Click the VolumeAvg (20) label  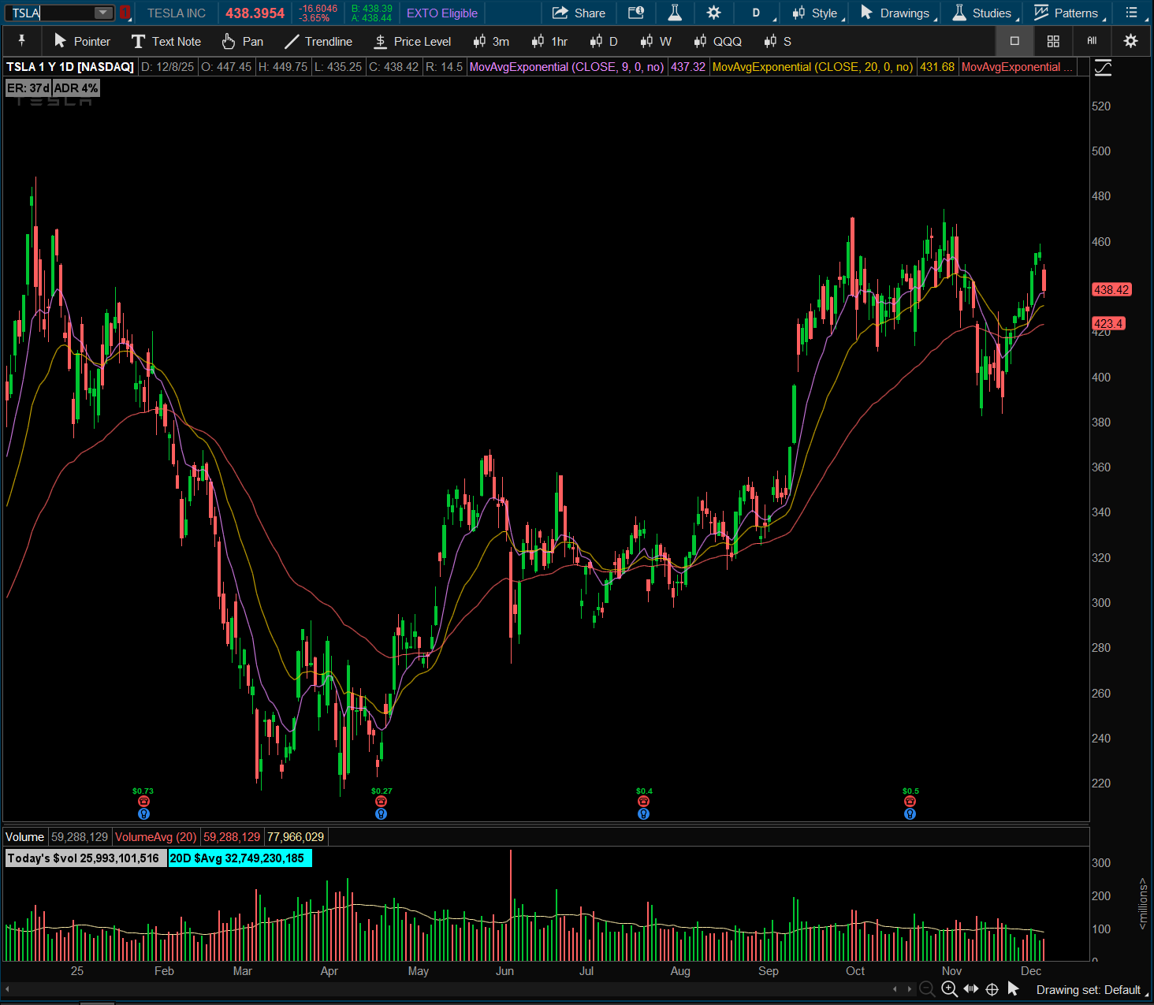(x=155, y=837)
